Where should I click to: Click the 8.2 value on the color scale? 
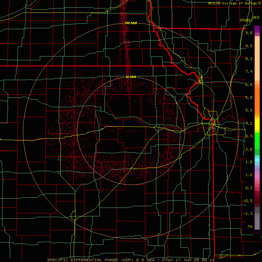click(249, 59)
